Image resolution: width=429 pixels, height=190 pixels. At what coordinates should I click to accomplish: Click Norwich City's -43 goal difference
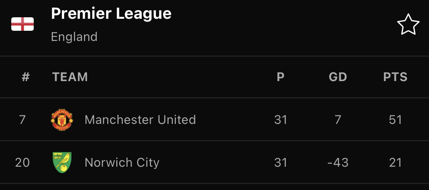(x=338, y=162)
